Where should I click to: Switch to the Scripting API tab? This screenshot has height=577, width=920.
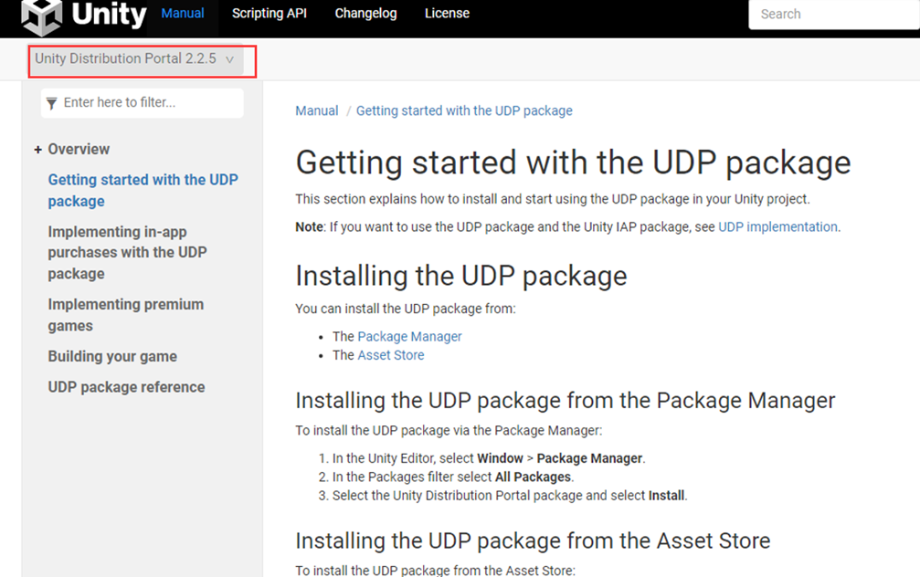click(269, 13)
